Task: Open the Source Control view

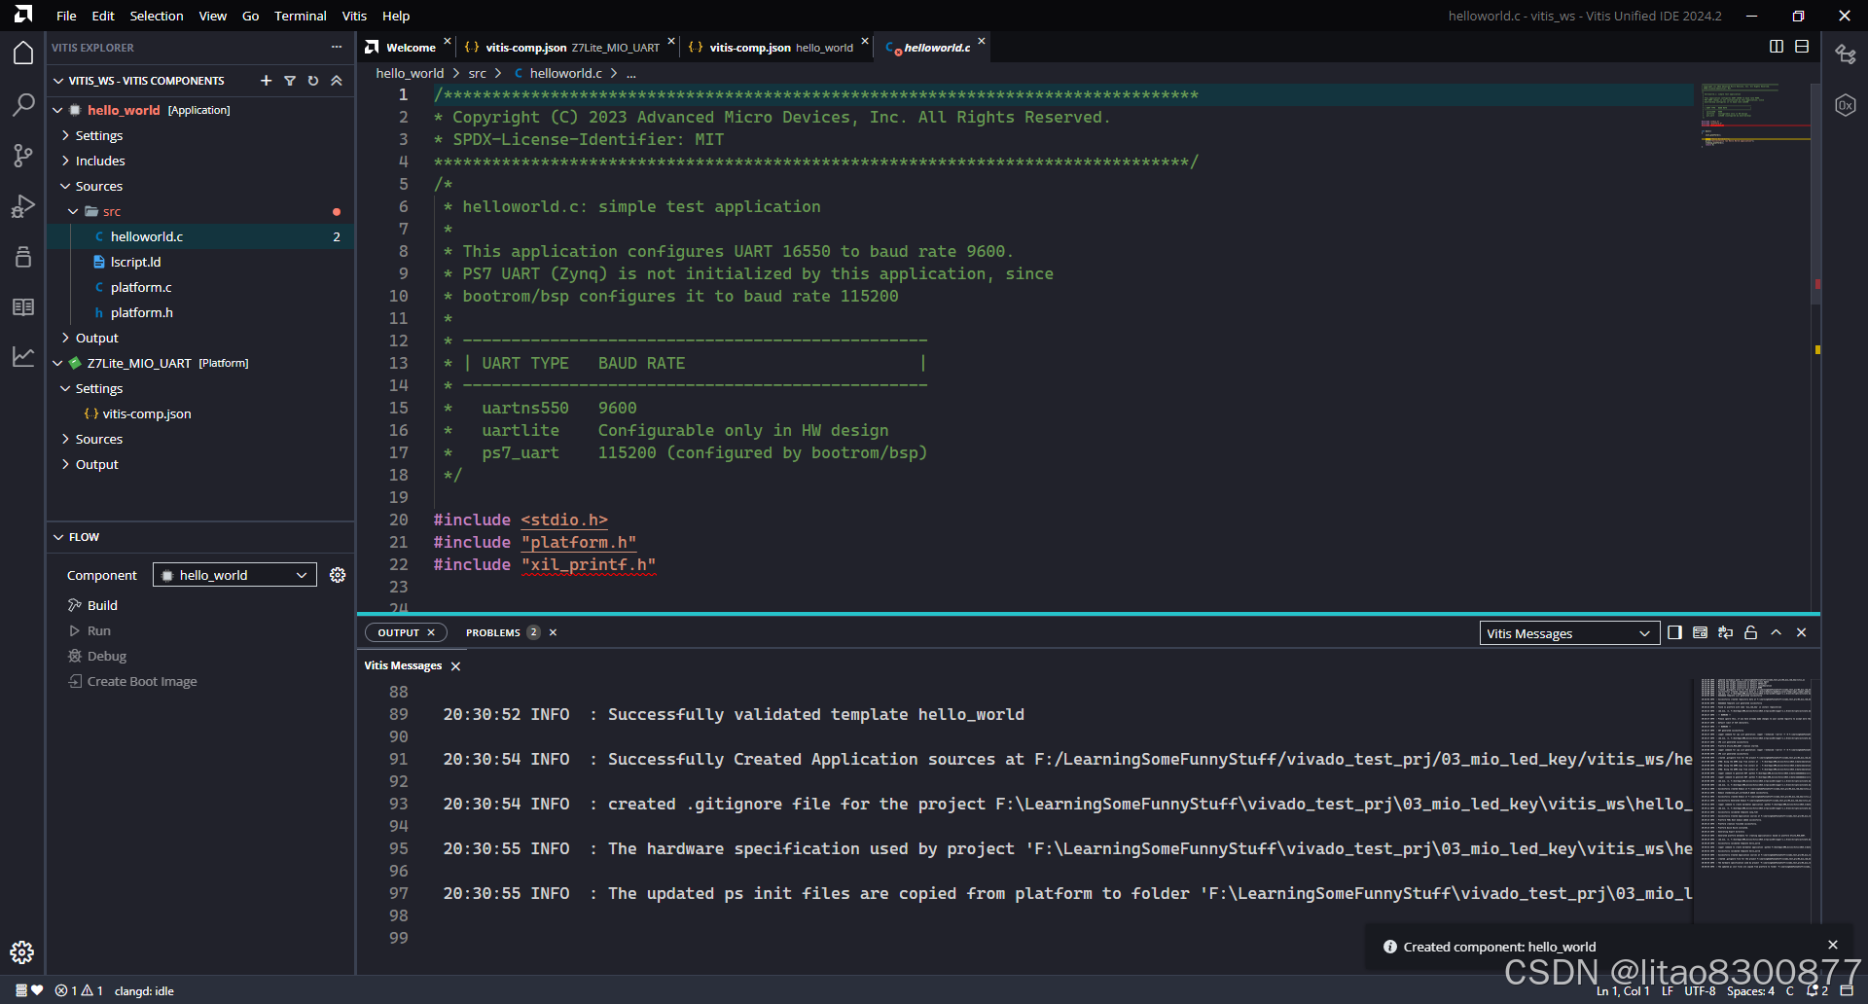Action: coord(23,155)
